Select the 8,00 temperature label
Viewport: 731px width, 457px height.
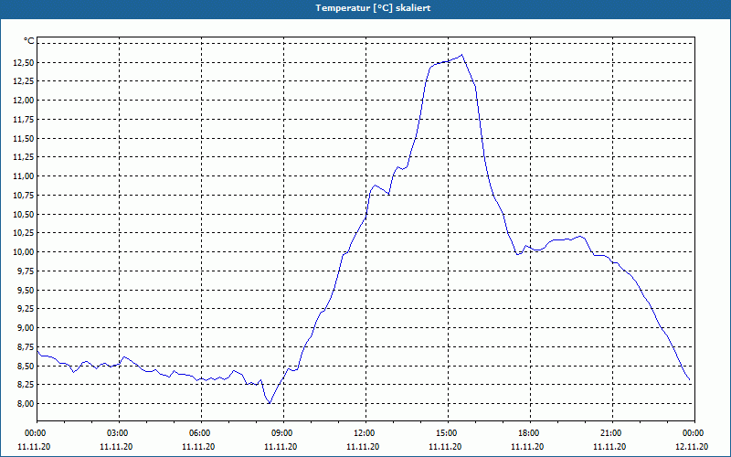pos(25,403)
